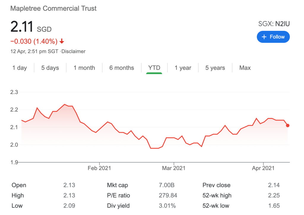Switch to the 1 month tab
Viewport: 304px width, 215px height.
(x=84, y=68)
